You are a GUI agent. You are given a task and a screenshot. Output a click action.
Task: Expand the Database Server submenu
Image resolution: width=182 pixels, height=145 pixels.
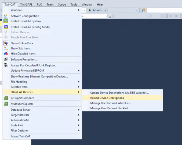pyautogui.click(x=42, y=110)
